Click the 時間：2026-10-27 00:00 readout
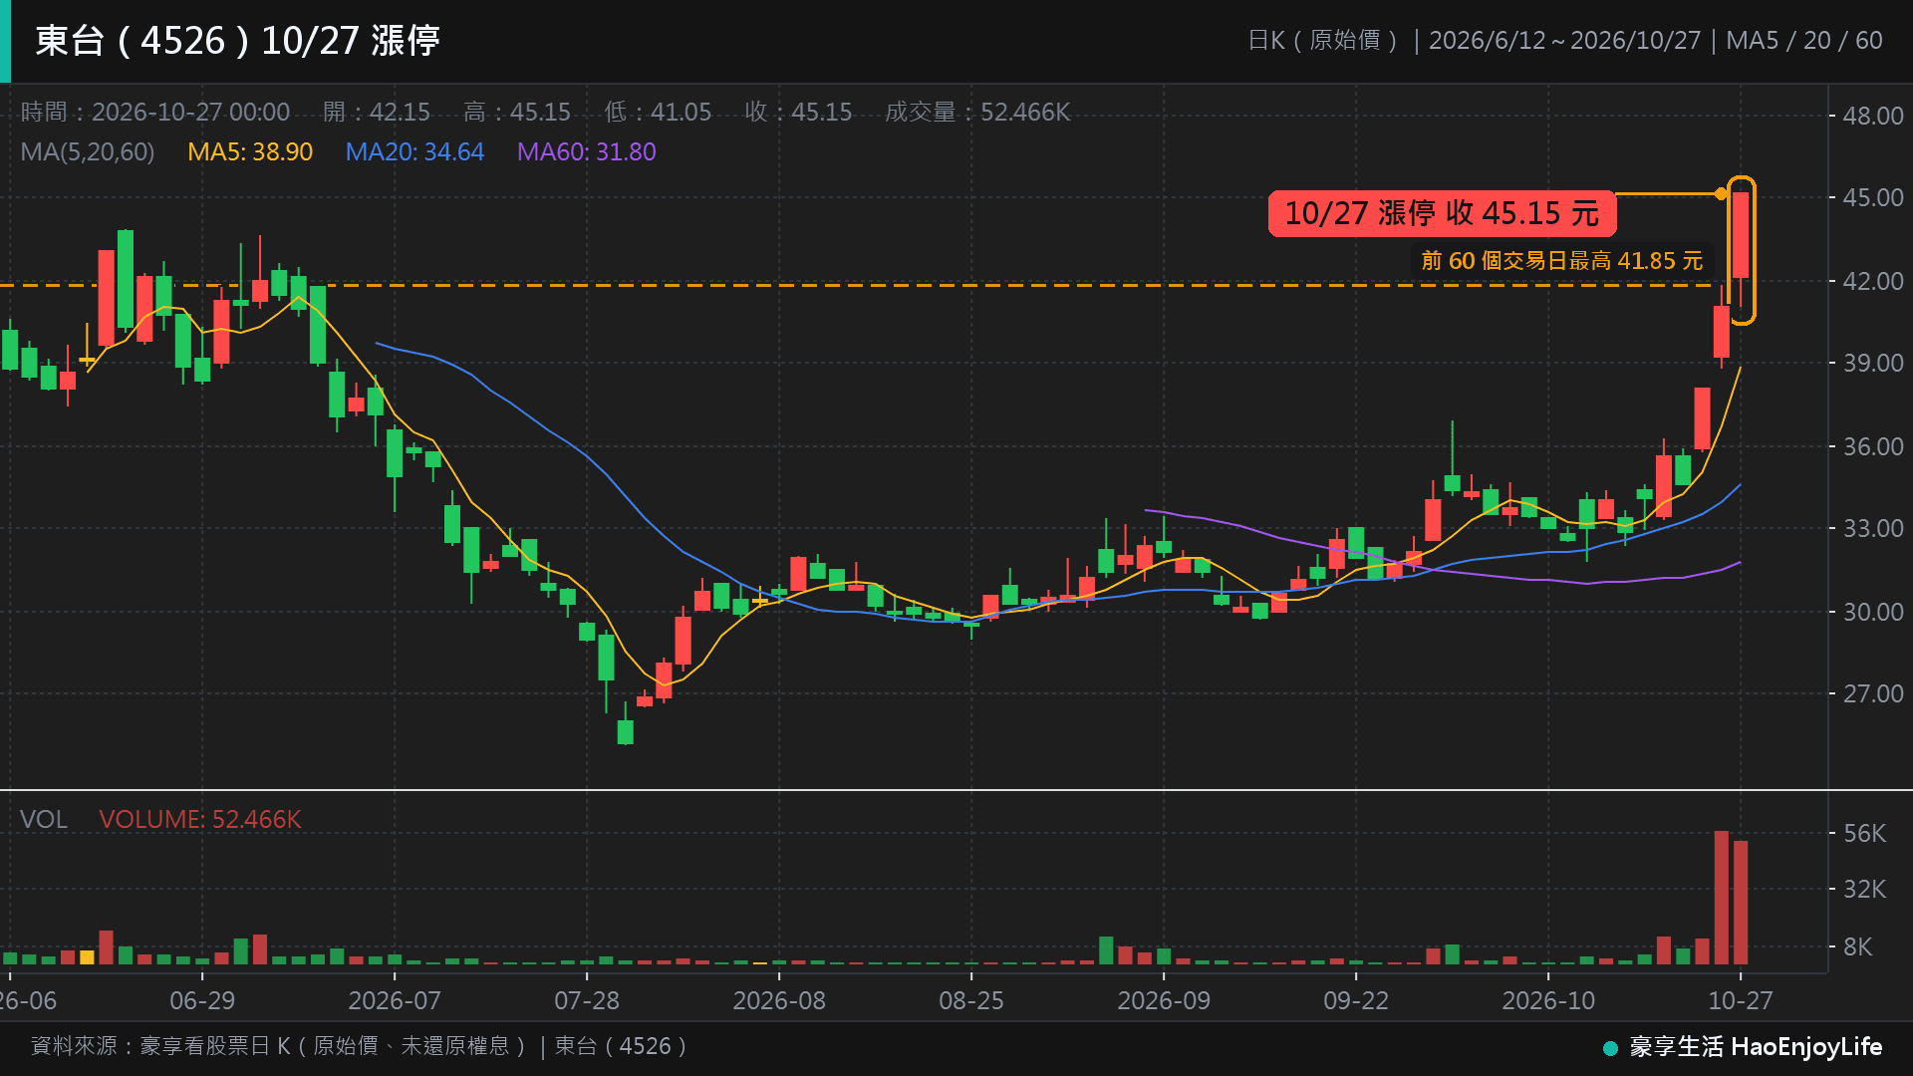Screen dimensions: 1913x1076 point(155,112)
